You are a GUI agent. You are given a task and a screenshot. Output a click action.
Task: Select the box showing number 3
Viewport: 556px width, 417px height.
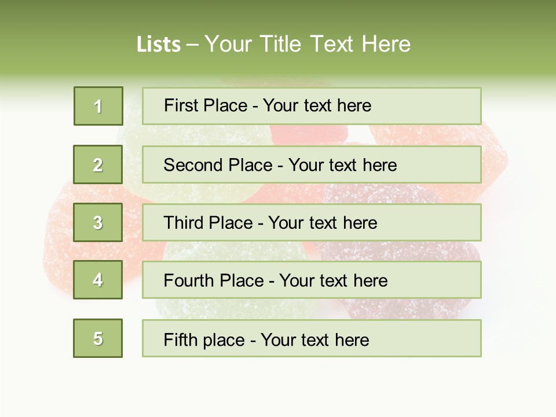pos(98,222)
